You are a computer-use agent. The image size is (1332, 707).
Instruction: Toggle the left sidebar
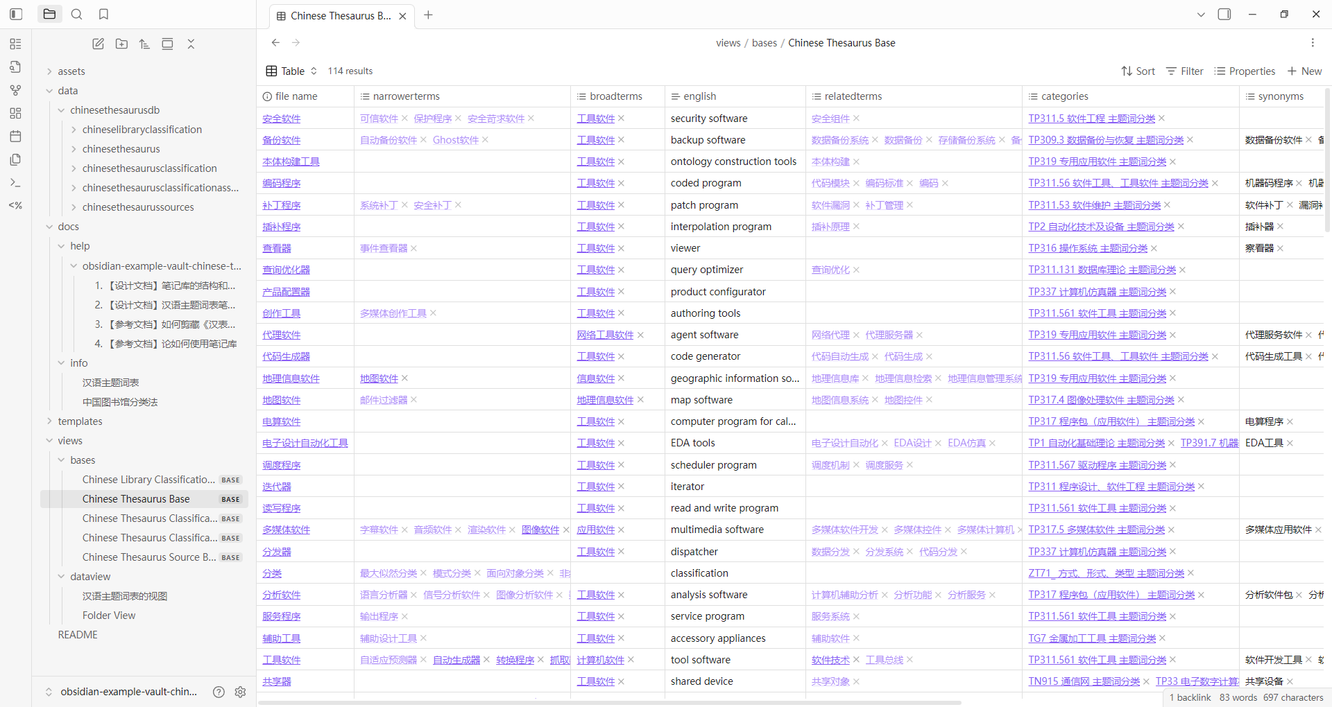pos(16,14)
